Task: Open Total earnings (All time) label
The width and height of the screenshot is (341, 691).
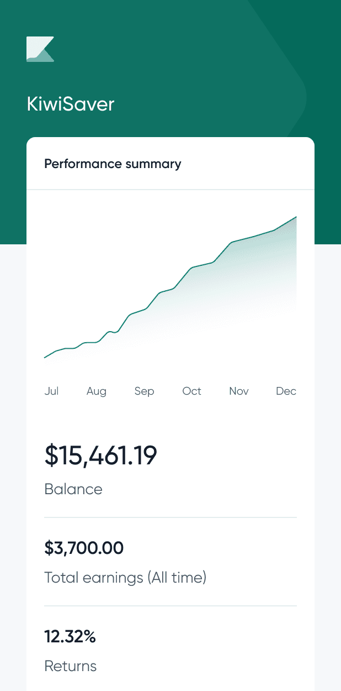Action: tap(125, 578)
